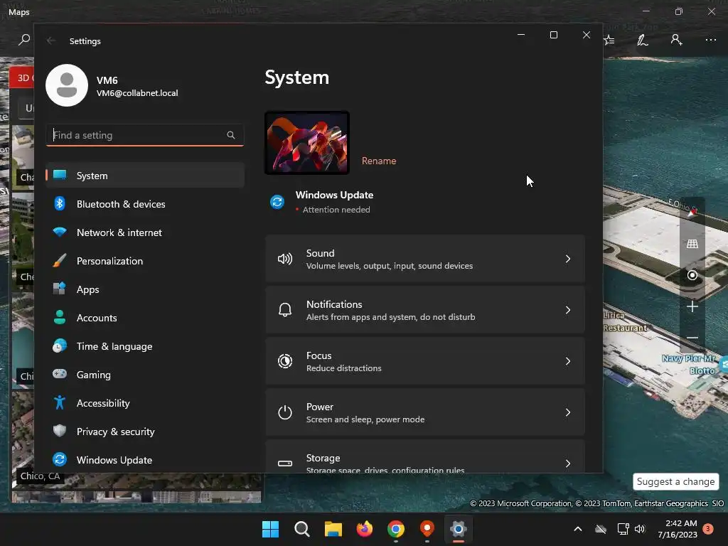Toggle Maps tilt view grid button
Screen dimensions: 728x546
click(x=692, y=244)
